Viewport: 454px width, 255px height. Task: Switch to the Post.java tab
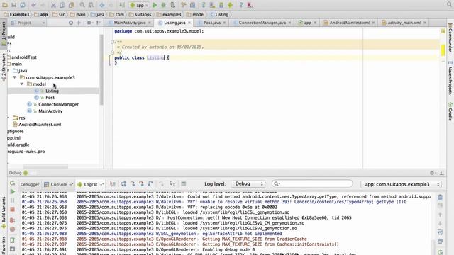coord(212,23)
